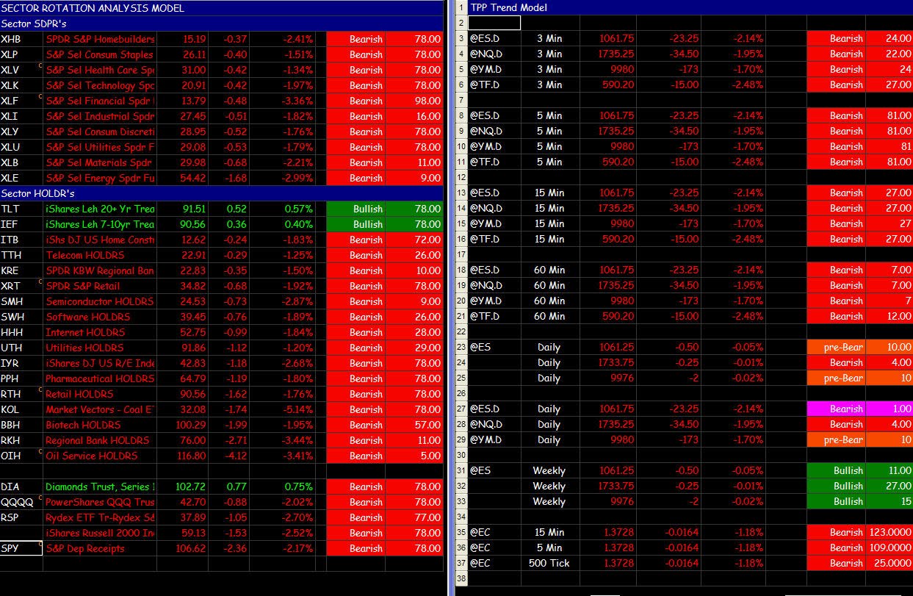Click the highlighted SPY ticker cell
This screenshot has width=913, height=596.
tap(21, 548)
